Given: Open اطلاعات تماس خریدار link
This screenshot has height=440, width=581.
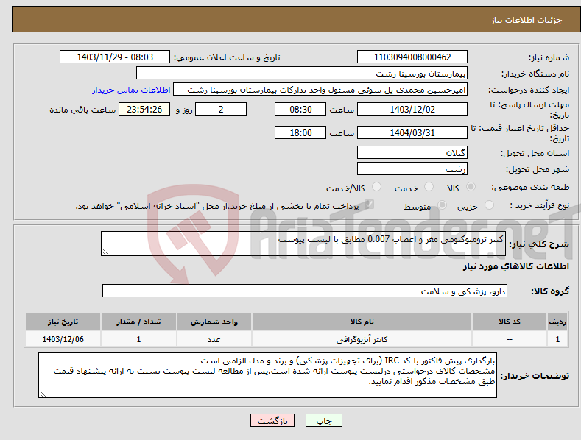Looking at the screenshot, I should point(131,90).
